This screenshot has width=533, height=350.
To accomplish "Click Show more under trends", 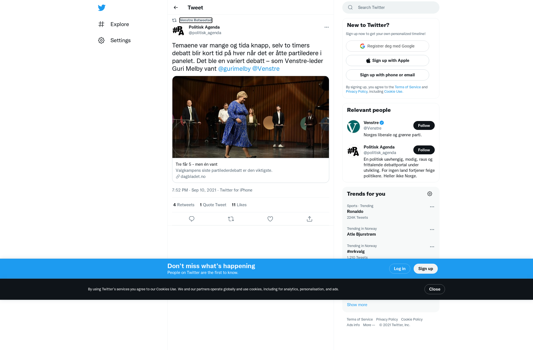I will pos(357,305).
